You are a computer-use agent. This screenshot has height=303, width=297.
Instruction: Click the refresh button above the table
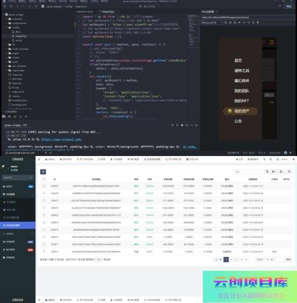43,171
